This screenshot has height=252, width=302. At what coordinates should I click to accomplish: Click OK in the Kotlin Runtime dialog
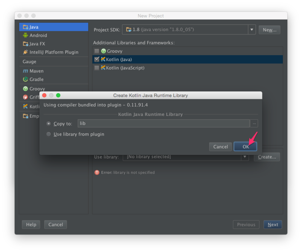[x=245, y=147]
